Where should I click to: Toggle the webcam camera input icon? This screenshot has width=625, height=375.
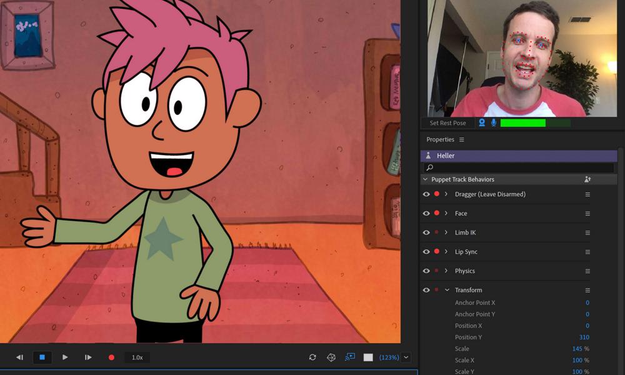pos(482,123)
